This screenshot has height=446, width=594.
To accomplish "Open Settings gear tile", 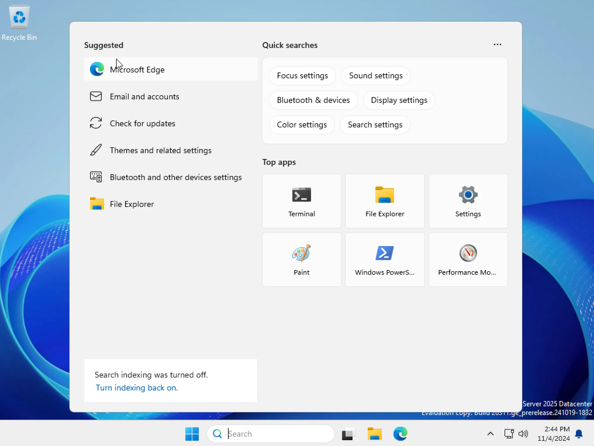I will (468, 201).
